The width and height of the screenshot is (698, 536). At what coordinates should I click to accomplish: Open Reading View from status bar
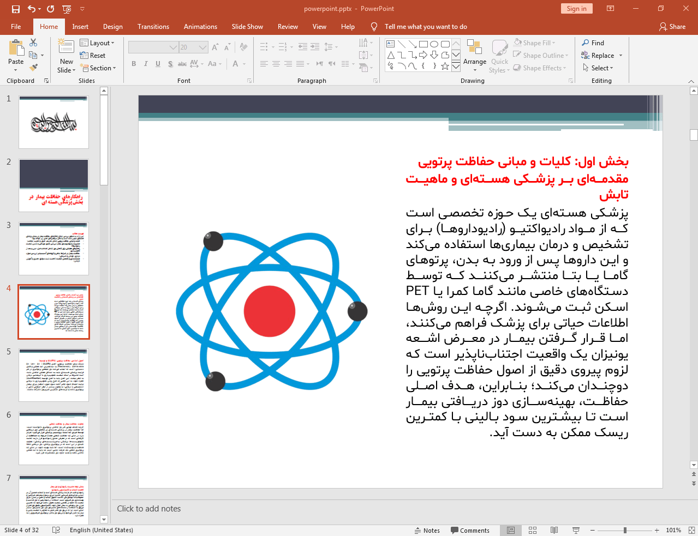pyautogui.click(x=554, y=530)
